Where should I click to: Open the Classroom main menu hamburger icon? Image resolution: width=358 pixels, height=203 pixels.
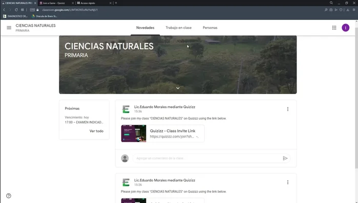[x=9, y=28]
